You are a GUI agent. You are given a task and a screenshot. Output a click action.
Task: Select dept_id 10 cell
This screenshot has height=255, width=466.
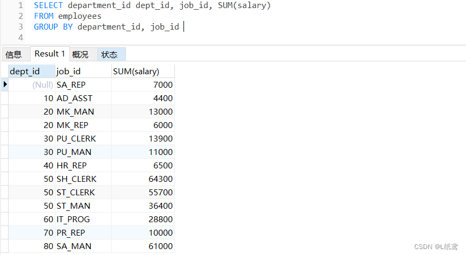click(32, 98)
